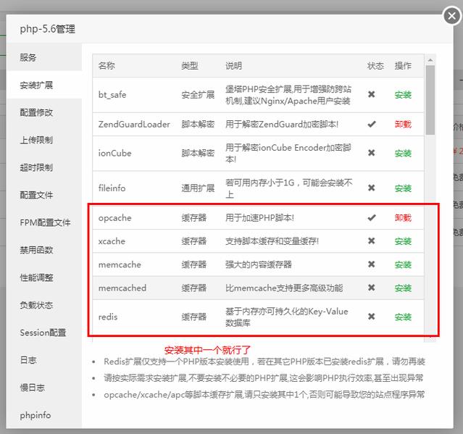463x434 pixels.
Task: Open the 配置文件 tab
Action: click(x=44, y=195)
